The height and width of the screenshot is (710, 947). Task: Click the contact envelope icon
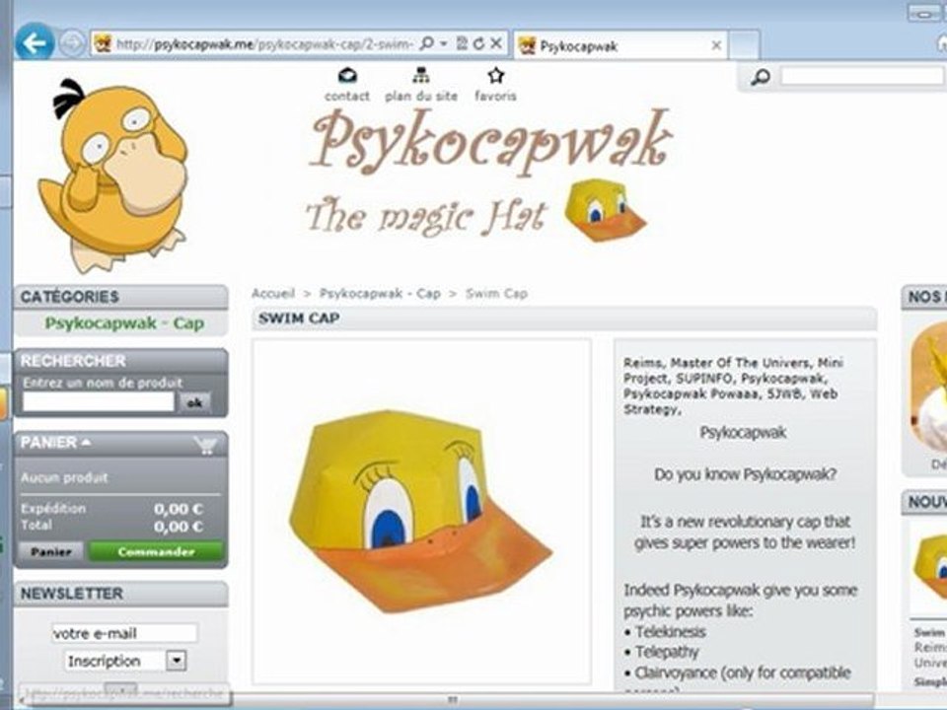(347, 76)
